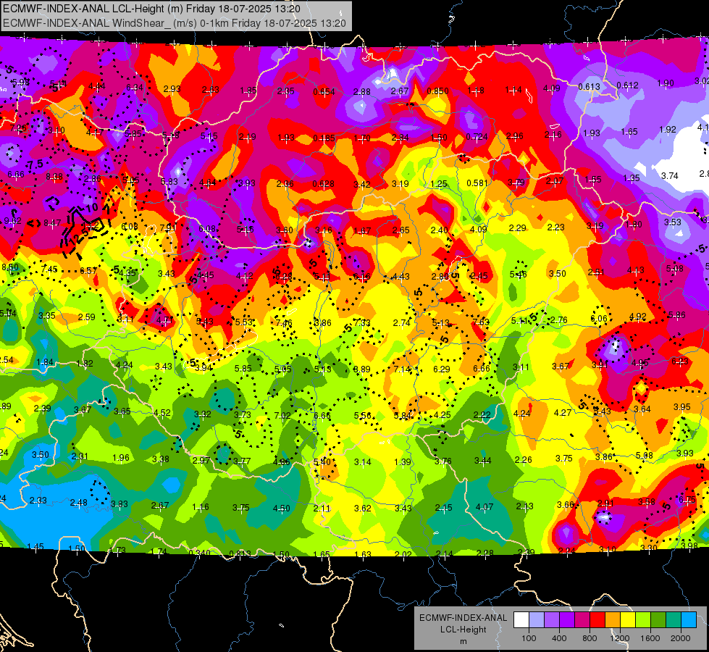Viewport: 709px width, 652px height.
Task: Click the wind shear value '0.813'
Action: (x=240, y=553)
